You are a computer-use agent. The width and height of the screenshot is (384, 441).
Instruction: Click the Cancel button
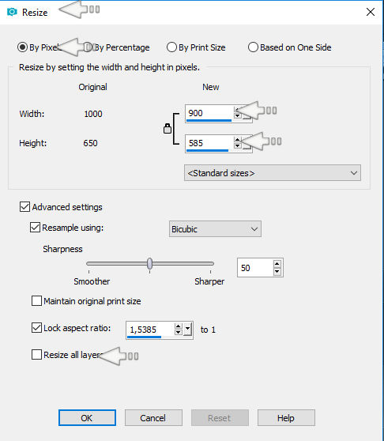[x=153, y=417]
